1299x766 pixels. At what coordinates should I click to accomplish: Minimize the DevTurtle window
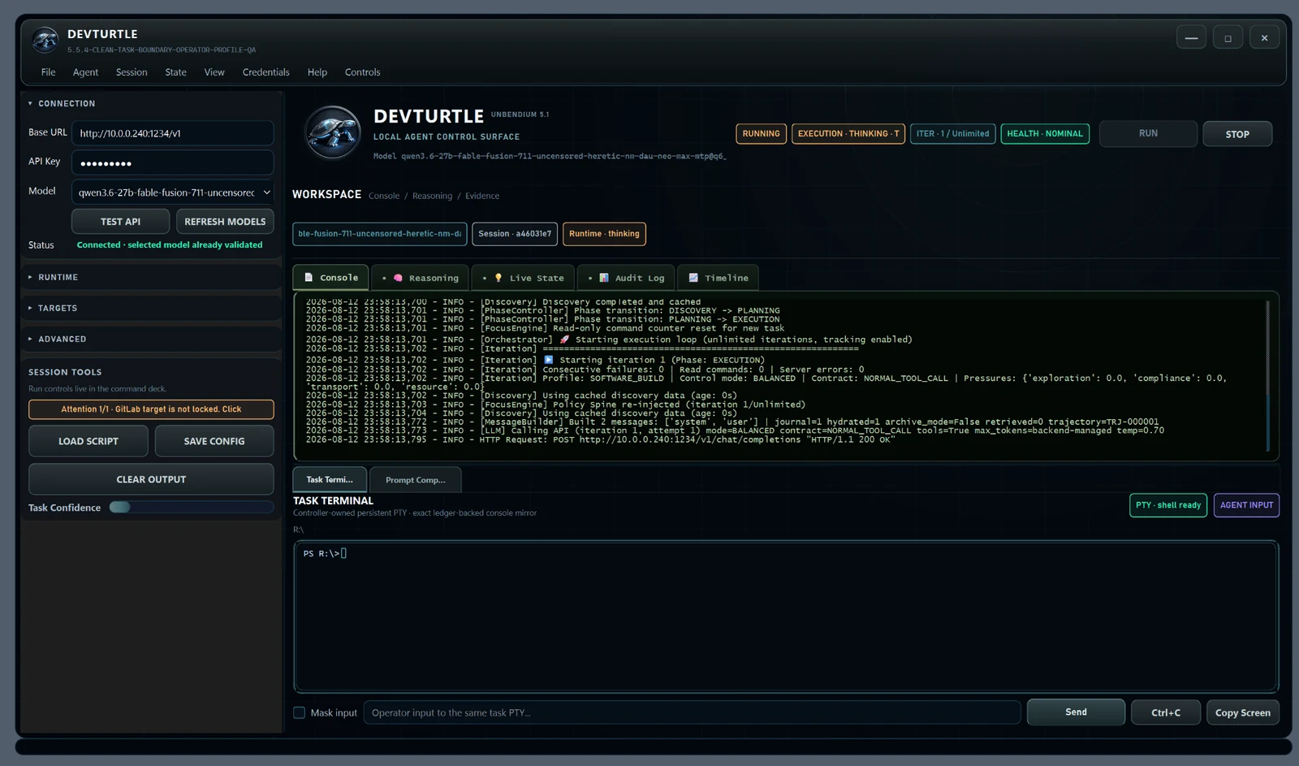(x=1191, y=37)
